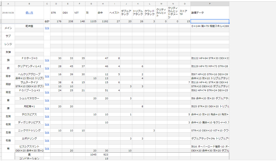Click the selected empty cell under 装備データ

(210, 21)
